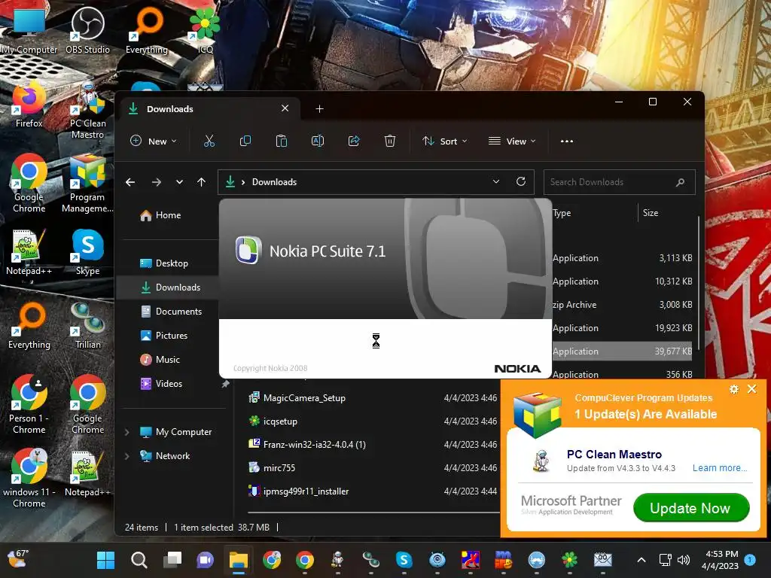This screenshot has width=771, height=578.
Task: Expand recent locations chevron near navigation arrows
Action: coord(179,182)
